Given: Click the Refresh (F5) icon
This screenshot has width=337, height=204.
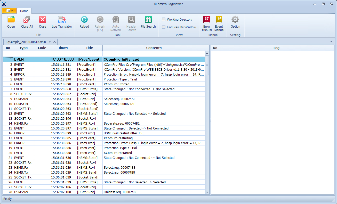Looking at the screenshot, I should point(100,20).
